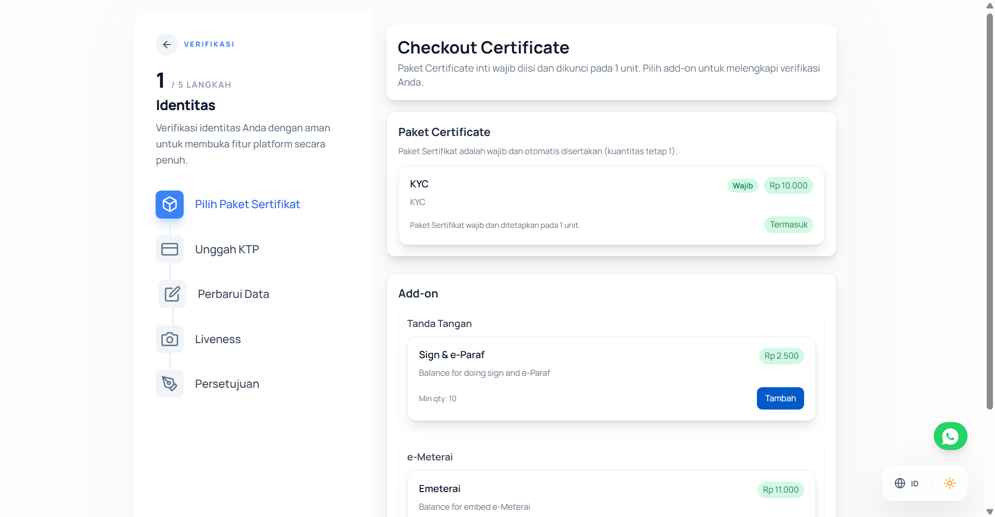This screenshot has height=517, width=995.
Task: Click the Rp 10.000 KYC price badge
Action: coord(789,186)
